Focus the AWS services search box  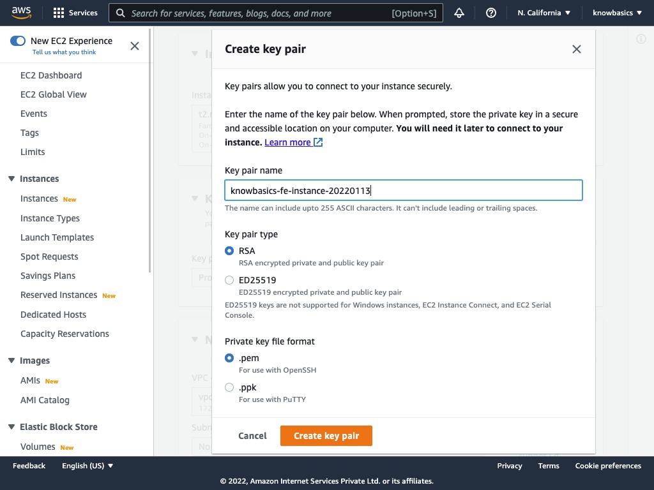pyautogui.click(x=276, y=13)
